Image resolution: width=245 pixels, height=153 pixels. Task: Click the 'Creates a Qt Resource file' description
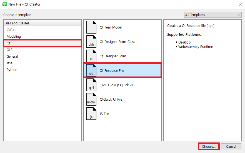coord(191,26)
